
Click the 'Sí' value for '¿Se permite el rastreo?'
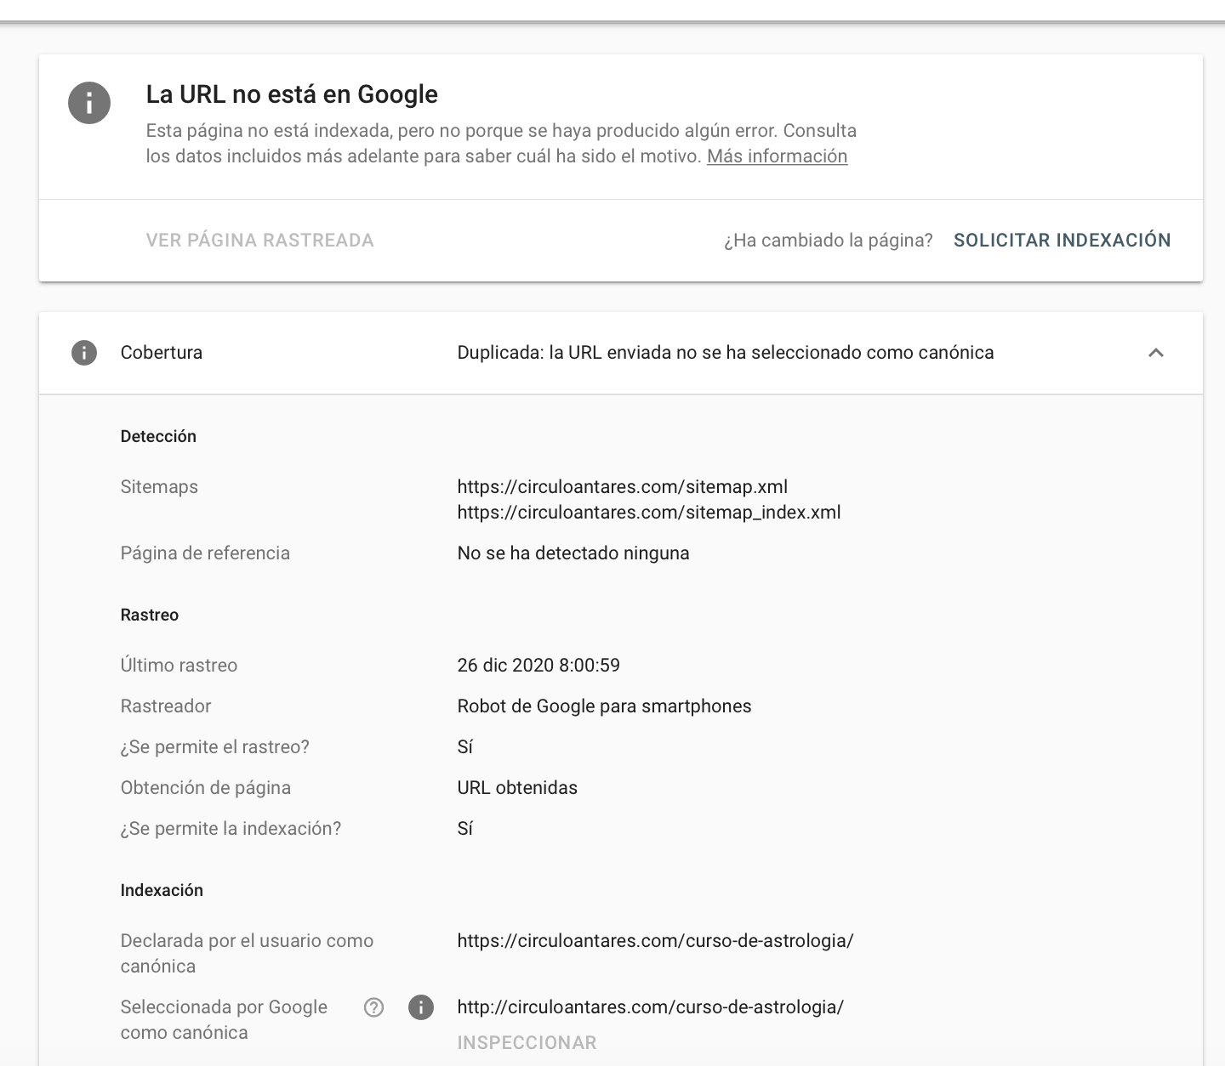pyautogui.click(x=465, y=747)
